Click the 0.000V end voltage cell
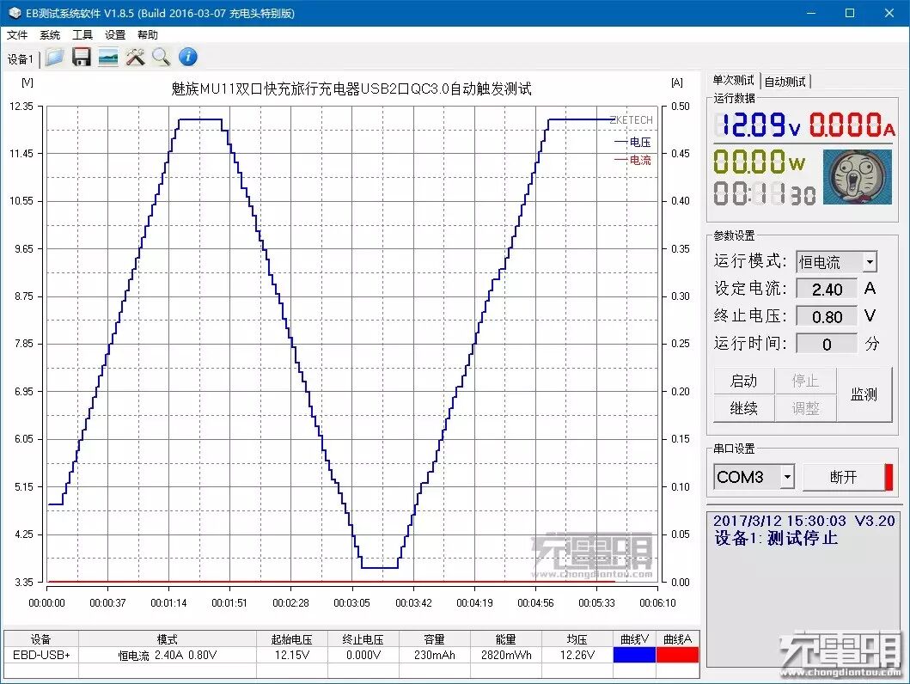Image resolution: width=910 pixels, height=684 pixels. pyautogui.click(x=363, y=655)
